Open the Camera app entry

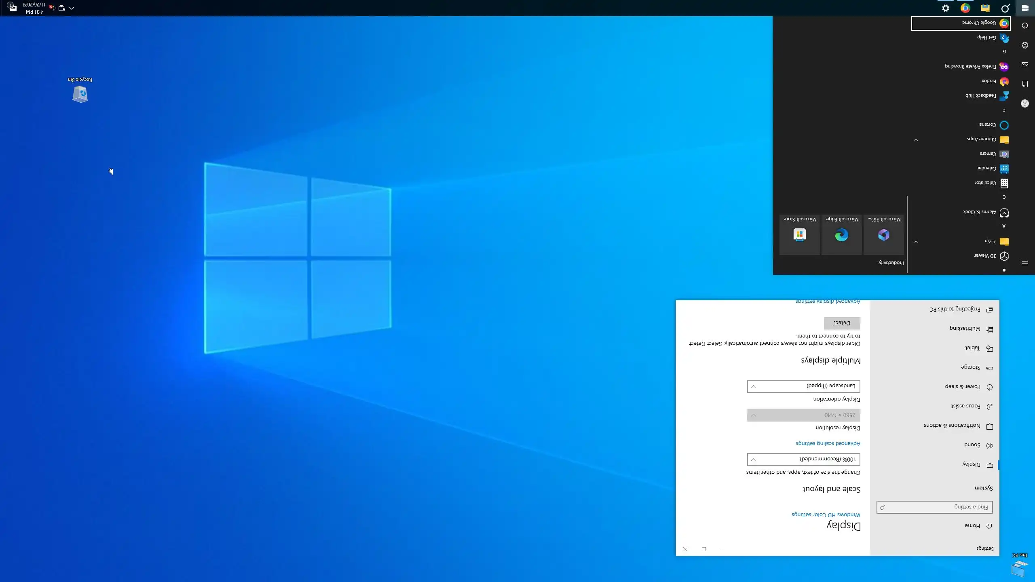pos(988,154)
